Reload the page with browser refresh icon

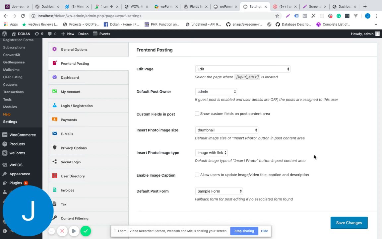[23, 16]
